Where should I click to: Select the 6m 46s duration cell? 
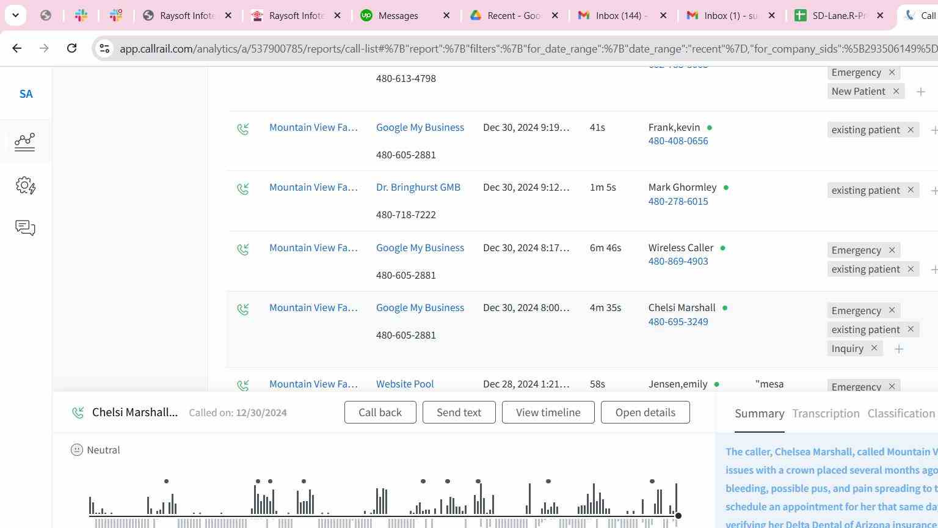pos(605,248)
